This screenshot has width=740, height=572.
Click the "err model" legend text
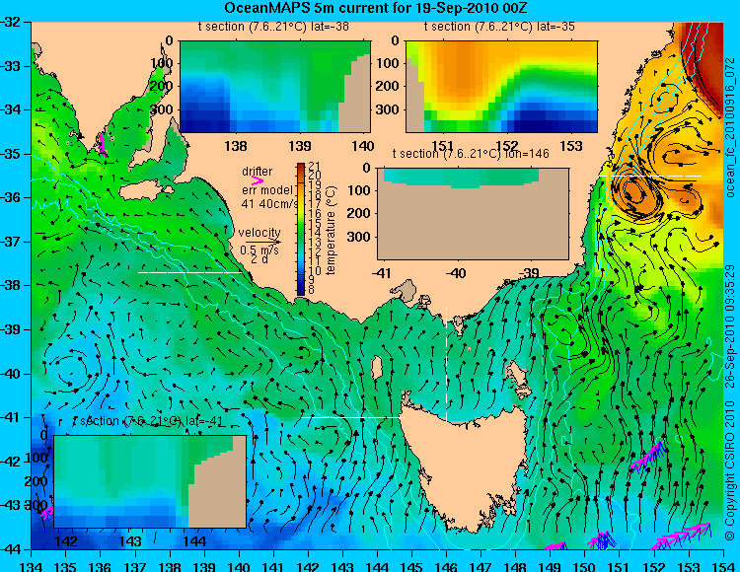tap(267, 190)
